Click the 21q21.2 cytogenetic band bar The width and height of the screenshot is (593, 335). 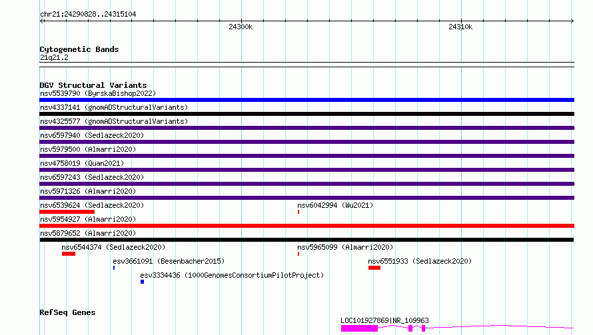(x=306, y=65)
